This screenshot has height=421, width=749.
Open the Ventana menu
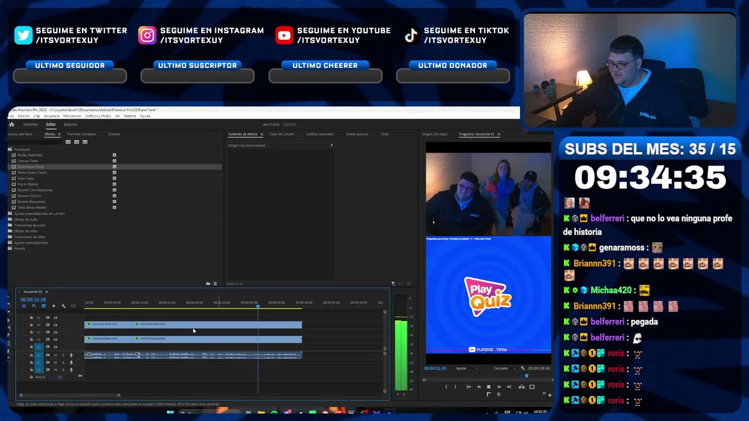pos(130,116)
